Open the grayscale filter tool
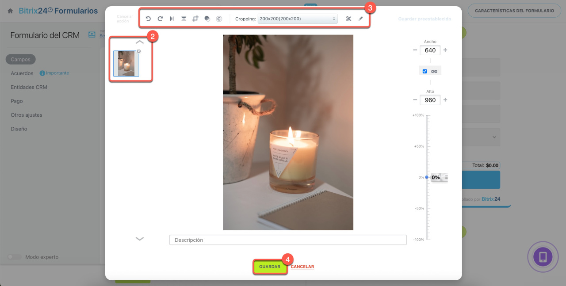Screen dimensions: 566x286 pos(207,19)
